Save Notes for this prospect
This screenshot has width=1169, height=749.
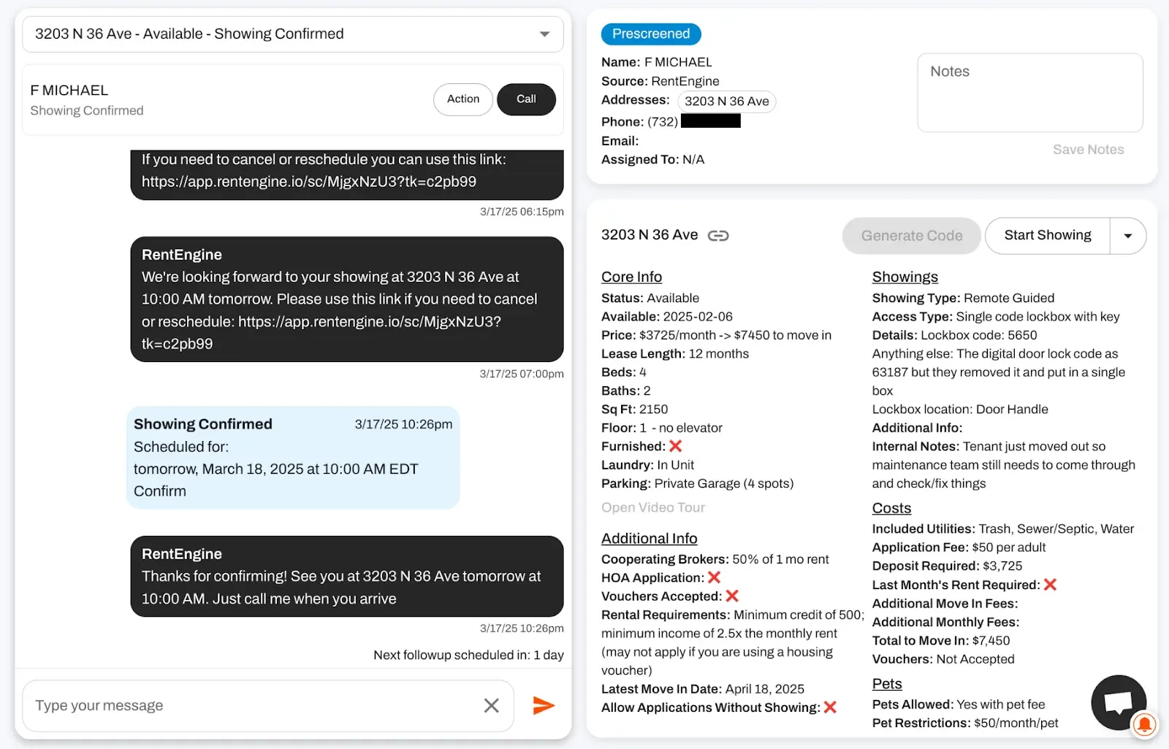[1088, 150]
